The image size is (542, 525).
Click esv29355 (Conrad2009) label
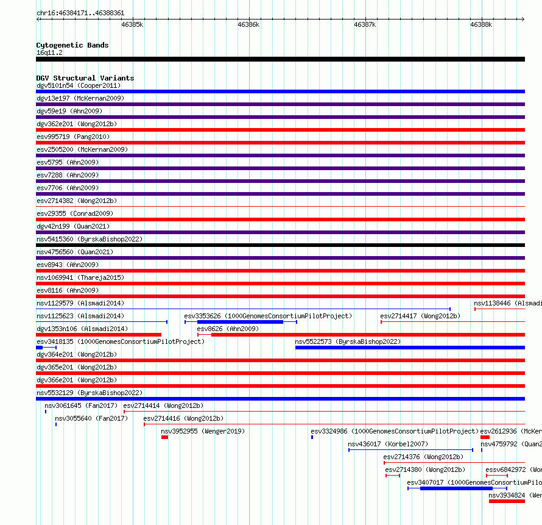coord(75,213)
